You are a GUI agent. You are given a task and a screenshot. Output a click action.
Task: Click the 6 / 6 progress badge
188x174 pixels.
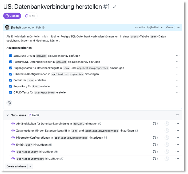tap(30, 16)
